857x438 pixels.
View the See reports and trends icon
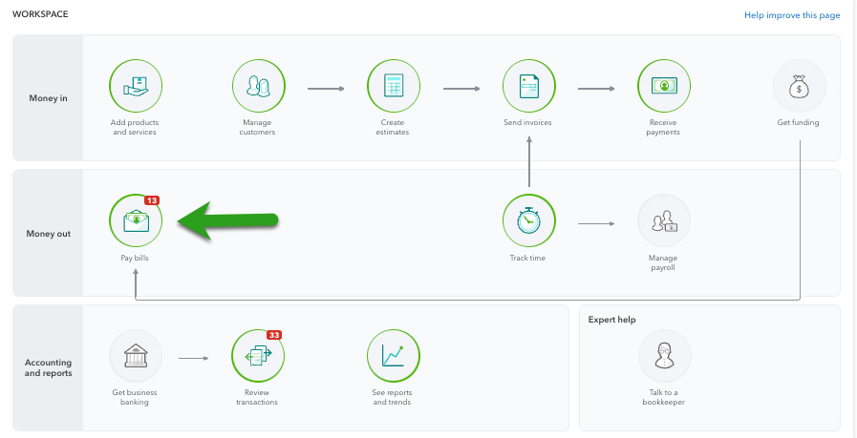point(393,357)
